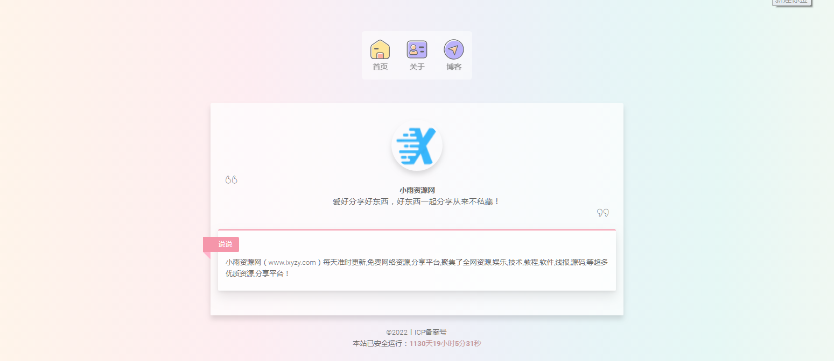Click the pink divider line above 说说
The width and height of the screenshot is (834, 361).
point(417,230)
